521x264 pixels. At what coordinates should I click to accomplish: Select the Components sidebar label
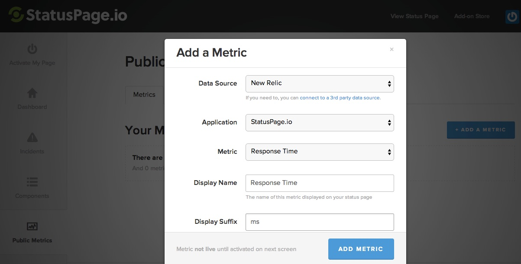coord(32,196)
